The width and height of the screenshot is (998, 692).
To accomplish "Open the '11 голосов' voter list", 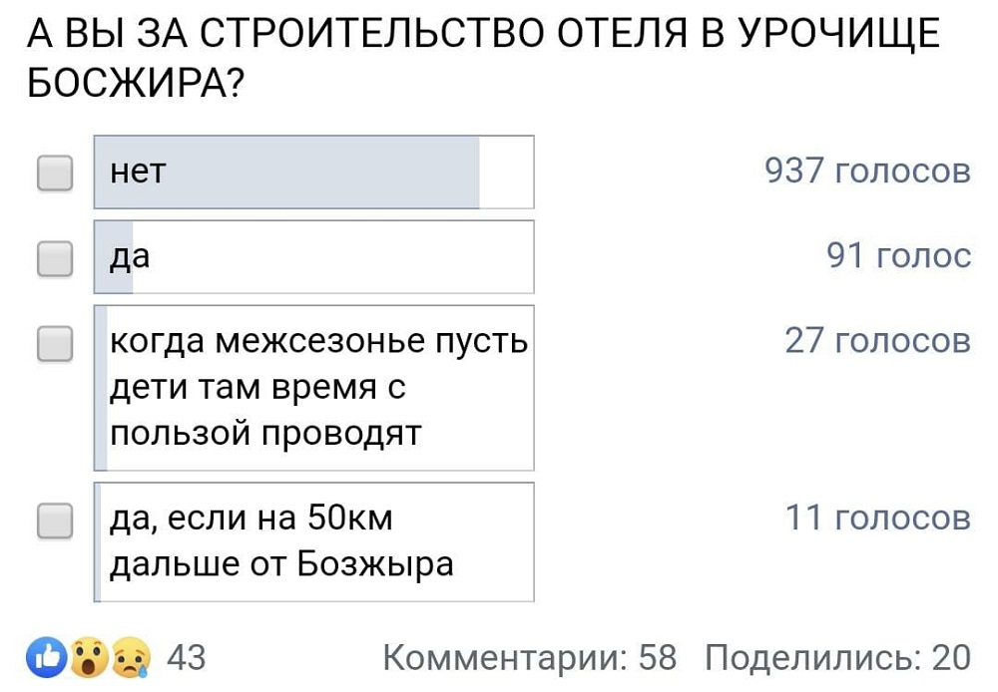I will point(877,519).
